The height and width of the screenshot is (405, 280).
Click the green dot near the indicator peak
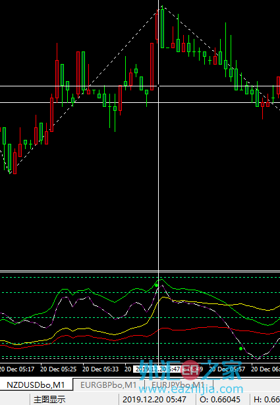[156, 286]
